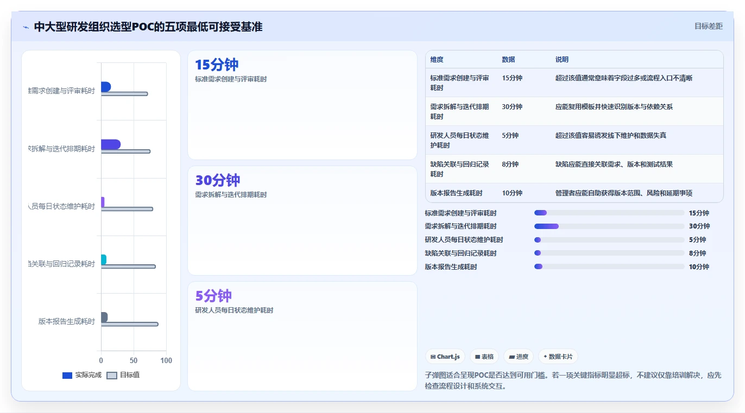Click the 15分钟 data card
The image size is (745, 413).
point(302,105)
